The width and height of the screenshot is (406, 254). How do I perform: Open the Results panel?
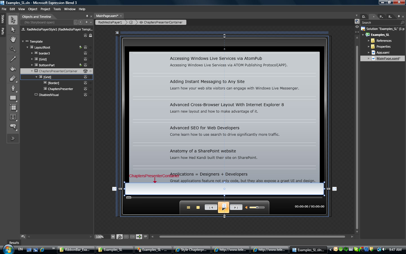[x=14, y=243]
